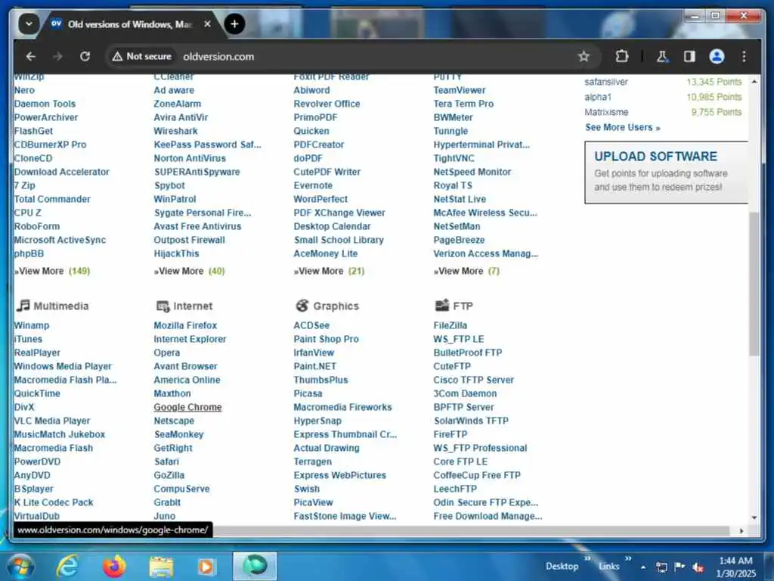This screenshot has width=774, height=581.
Task: Click the taskbar clock showing 1:44 AM
Action: click(x=735, y=567)
